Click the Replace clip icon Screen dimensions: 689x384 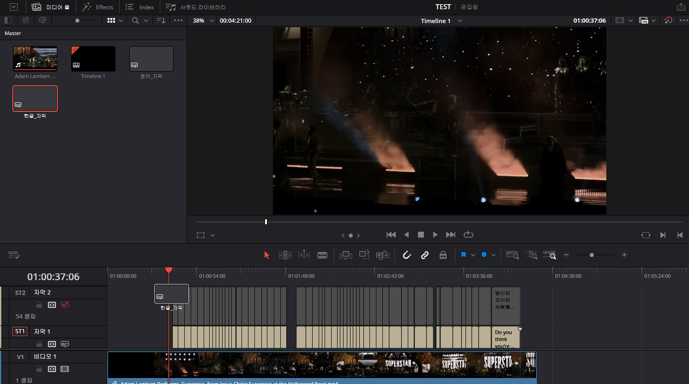(382, 255)
